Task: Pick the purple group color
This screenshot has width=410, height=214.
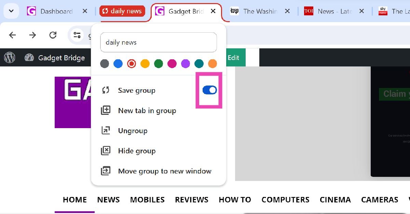Action: pyautogui.click(x=186, y=64)
